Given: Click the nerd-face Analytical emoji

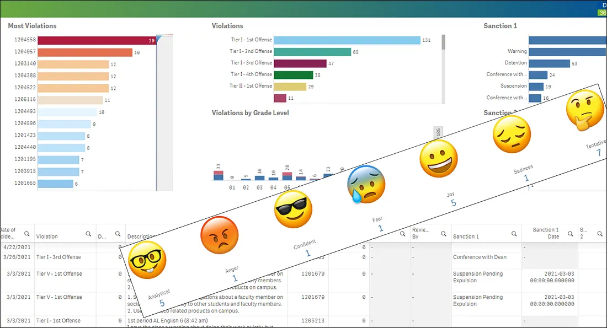Looking at the screenshot, I should click(x=146, y=260).
